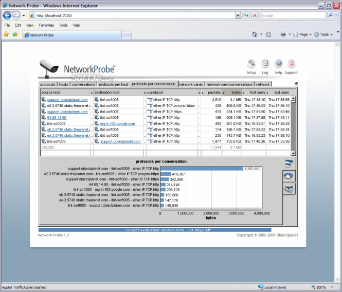Click the mg-in-f83.google.com destination link
Image resolution: width=342 pixels, height=292 pixels.
tap(117, 123)
